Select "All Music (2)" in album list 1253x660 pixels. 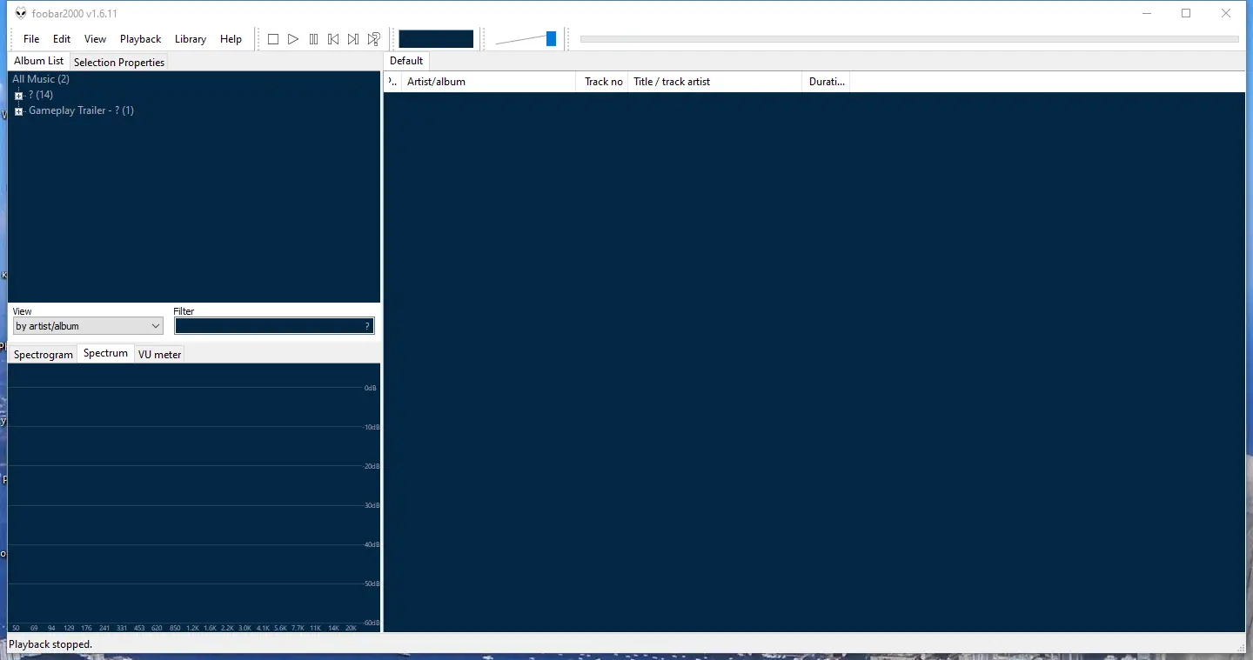[41, 79]
